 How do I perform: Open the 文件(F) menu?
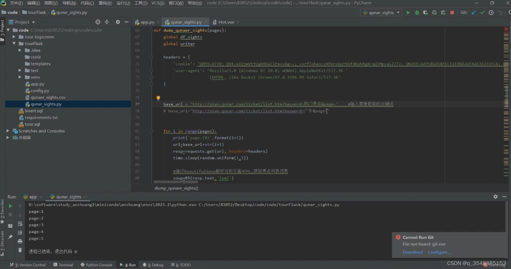point(16,3)
